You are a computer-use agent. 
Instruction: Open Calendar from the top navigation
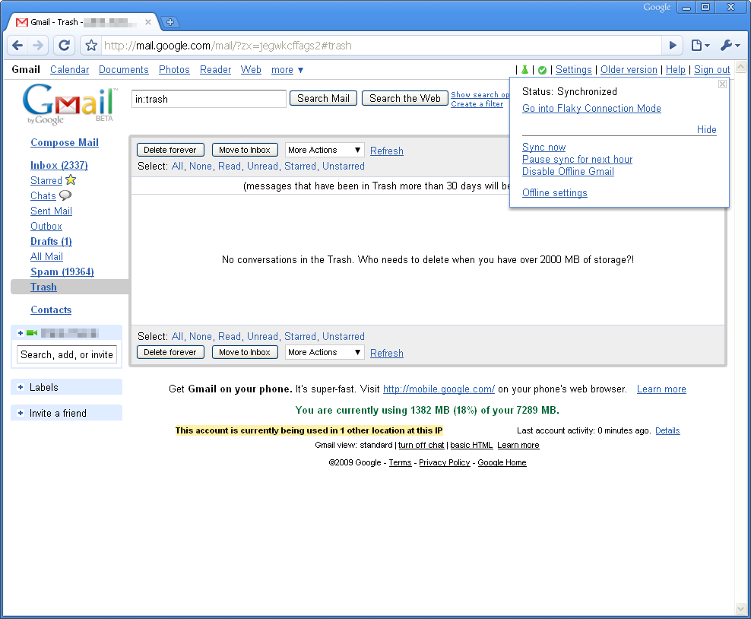[69, 70]
